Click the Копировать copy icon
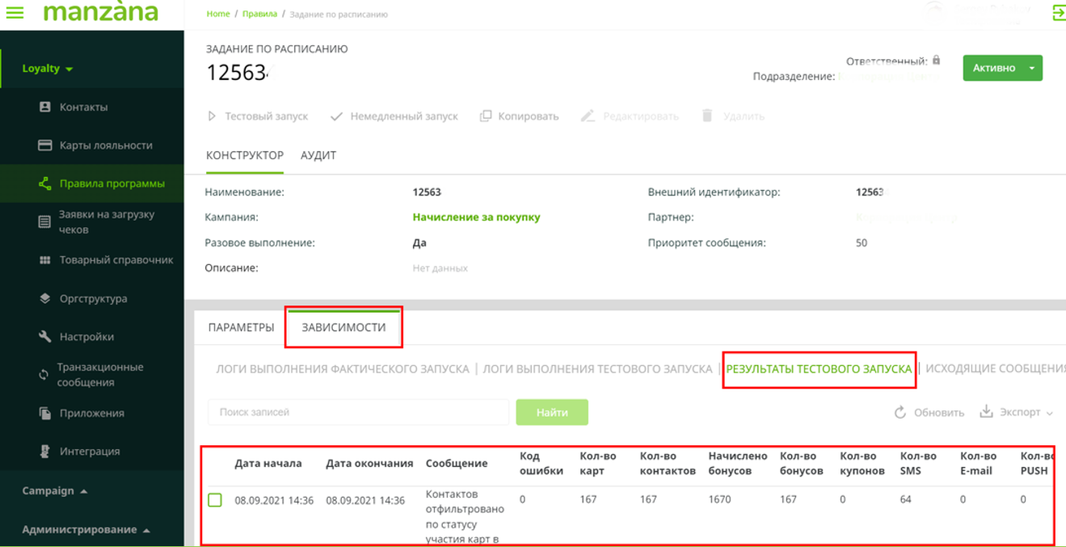1066x547 pixels. coord(486,116)
